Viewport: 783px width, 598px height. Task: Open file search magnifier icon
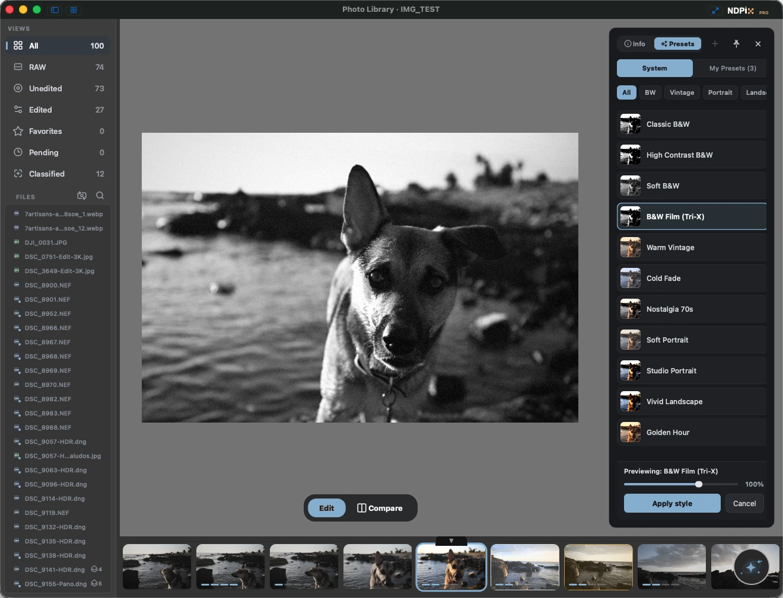(100, 196)
